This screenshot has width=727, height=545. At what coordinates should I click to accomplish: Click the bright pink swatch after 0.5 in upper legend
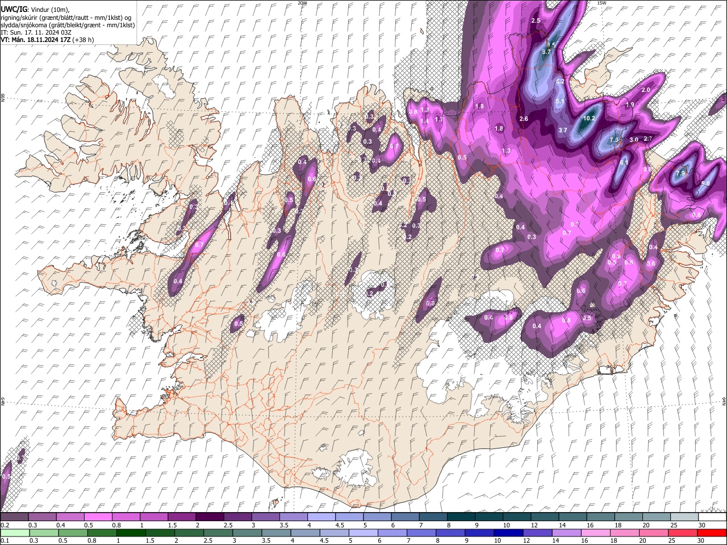tap(98, 517)
